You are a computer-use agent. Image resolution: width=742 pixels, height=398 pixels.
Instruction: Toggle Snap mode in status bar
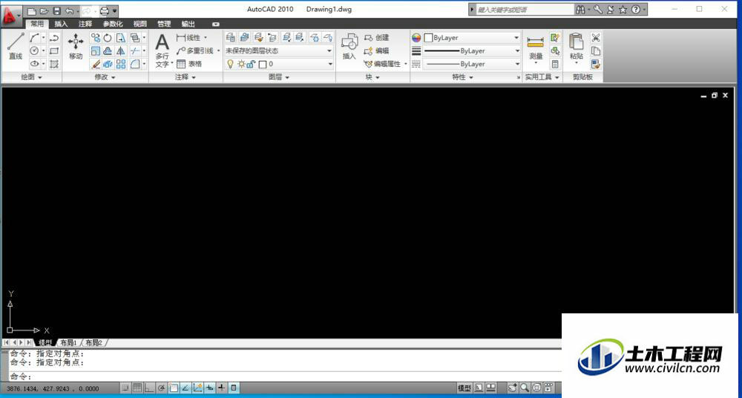pos(125,388)
